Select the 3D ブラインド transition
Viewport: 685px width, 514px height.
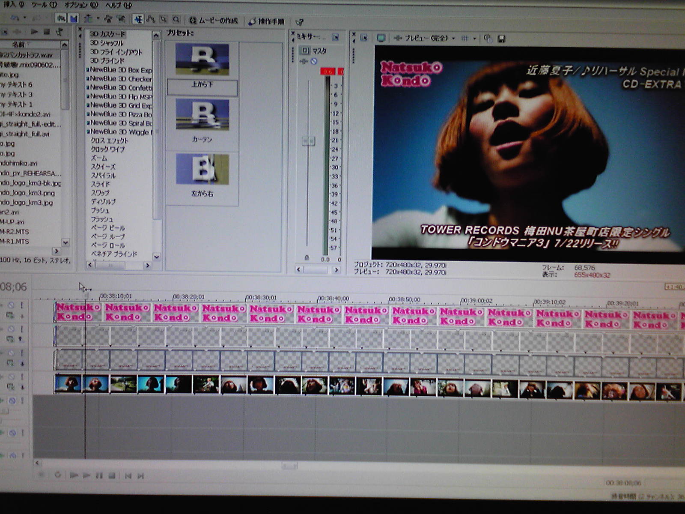(107, 60)
